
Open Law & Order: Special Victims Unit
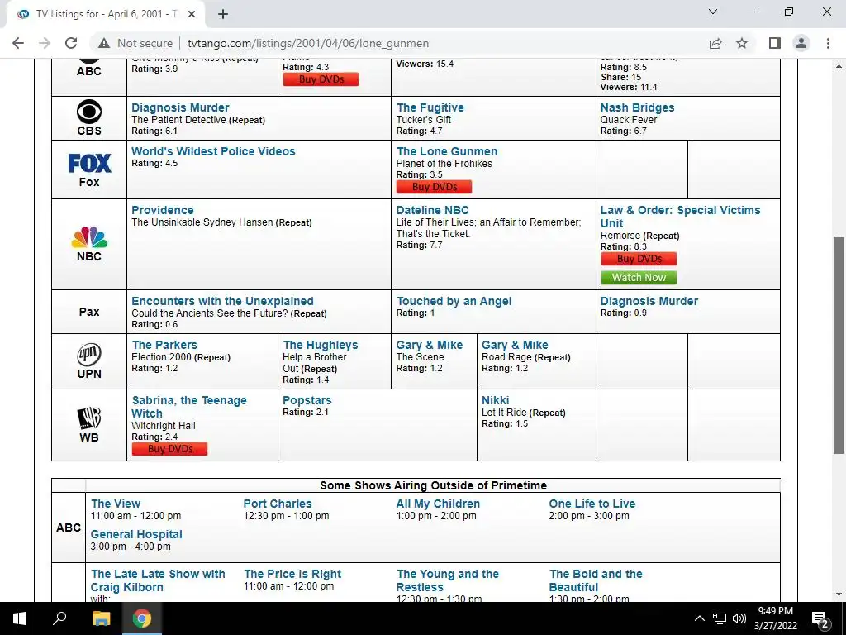681,217
